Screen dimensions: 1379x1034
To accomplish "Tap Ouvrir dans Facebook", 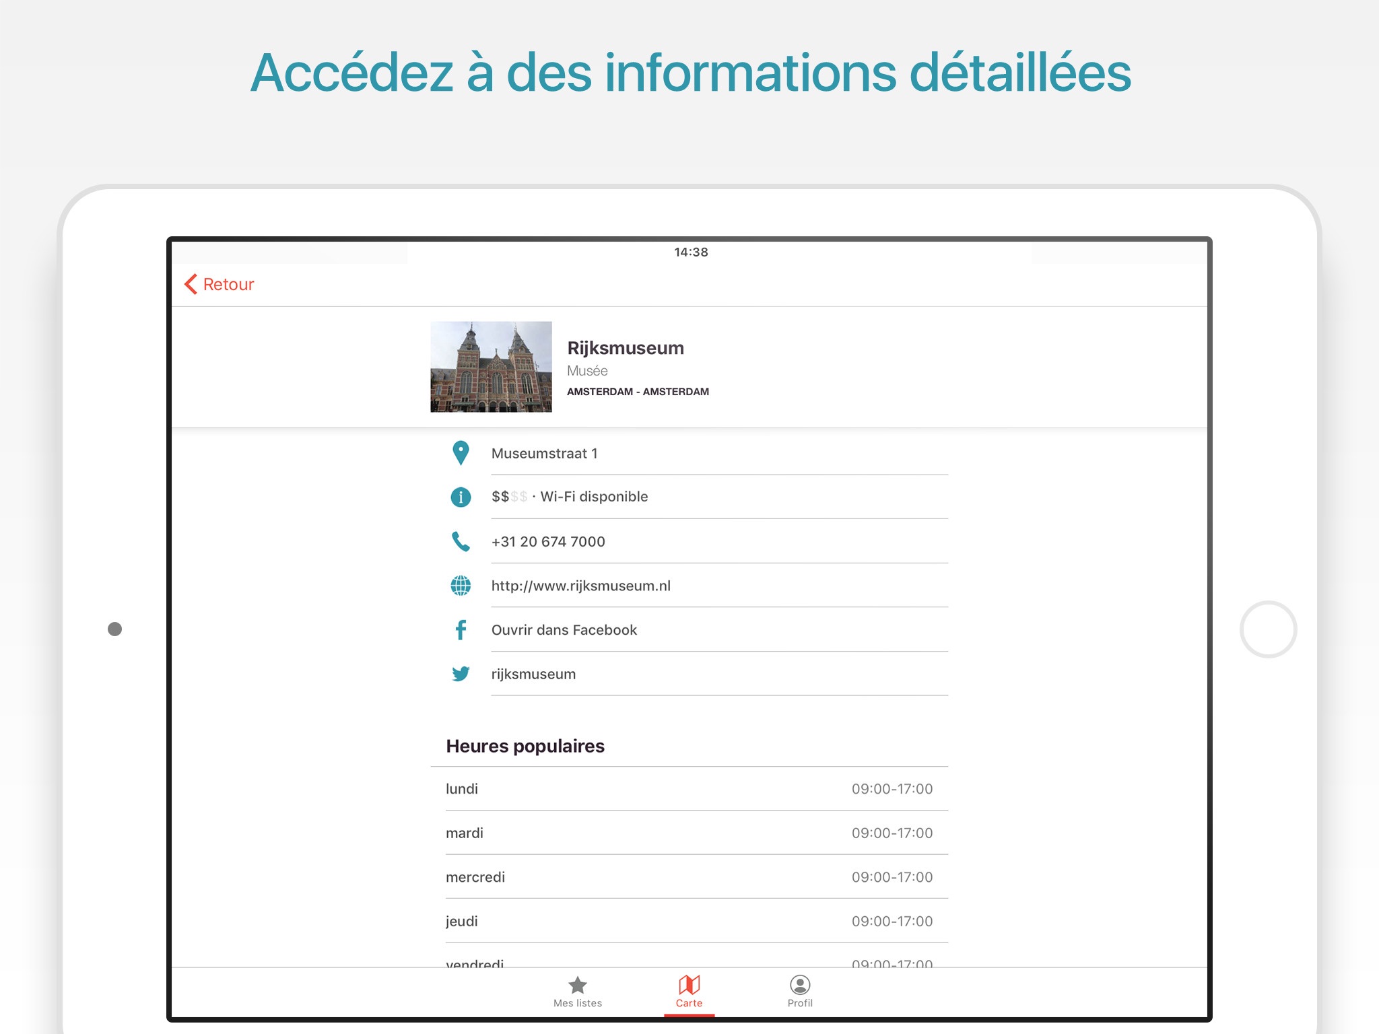I will pyautogui.click(x=564, y=630).
